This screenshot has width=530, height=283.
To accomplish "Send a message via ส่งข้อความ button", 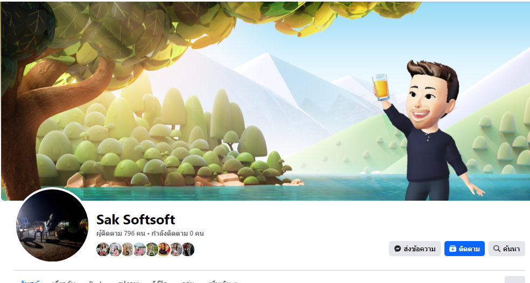I will [x=415, y=249].
